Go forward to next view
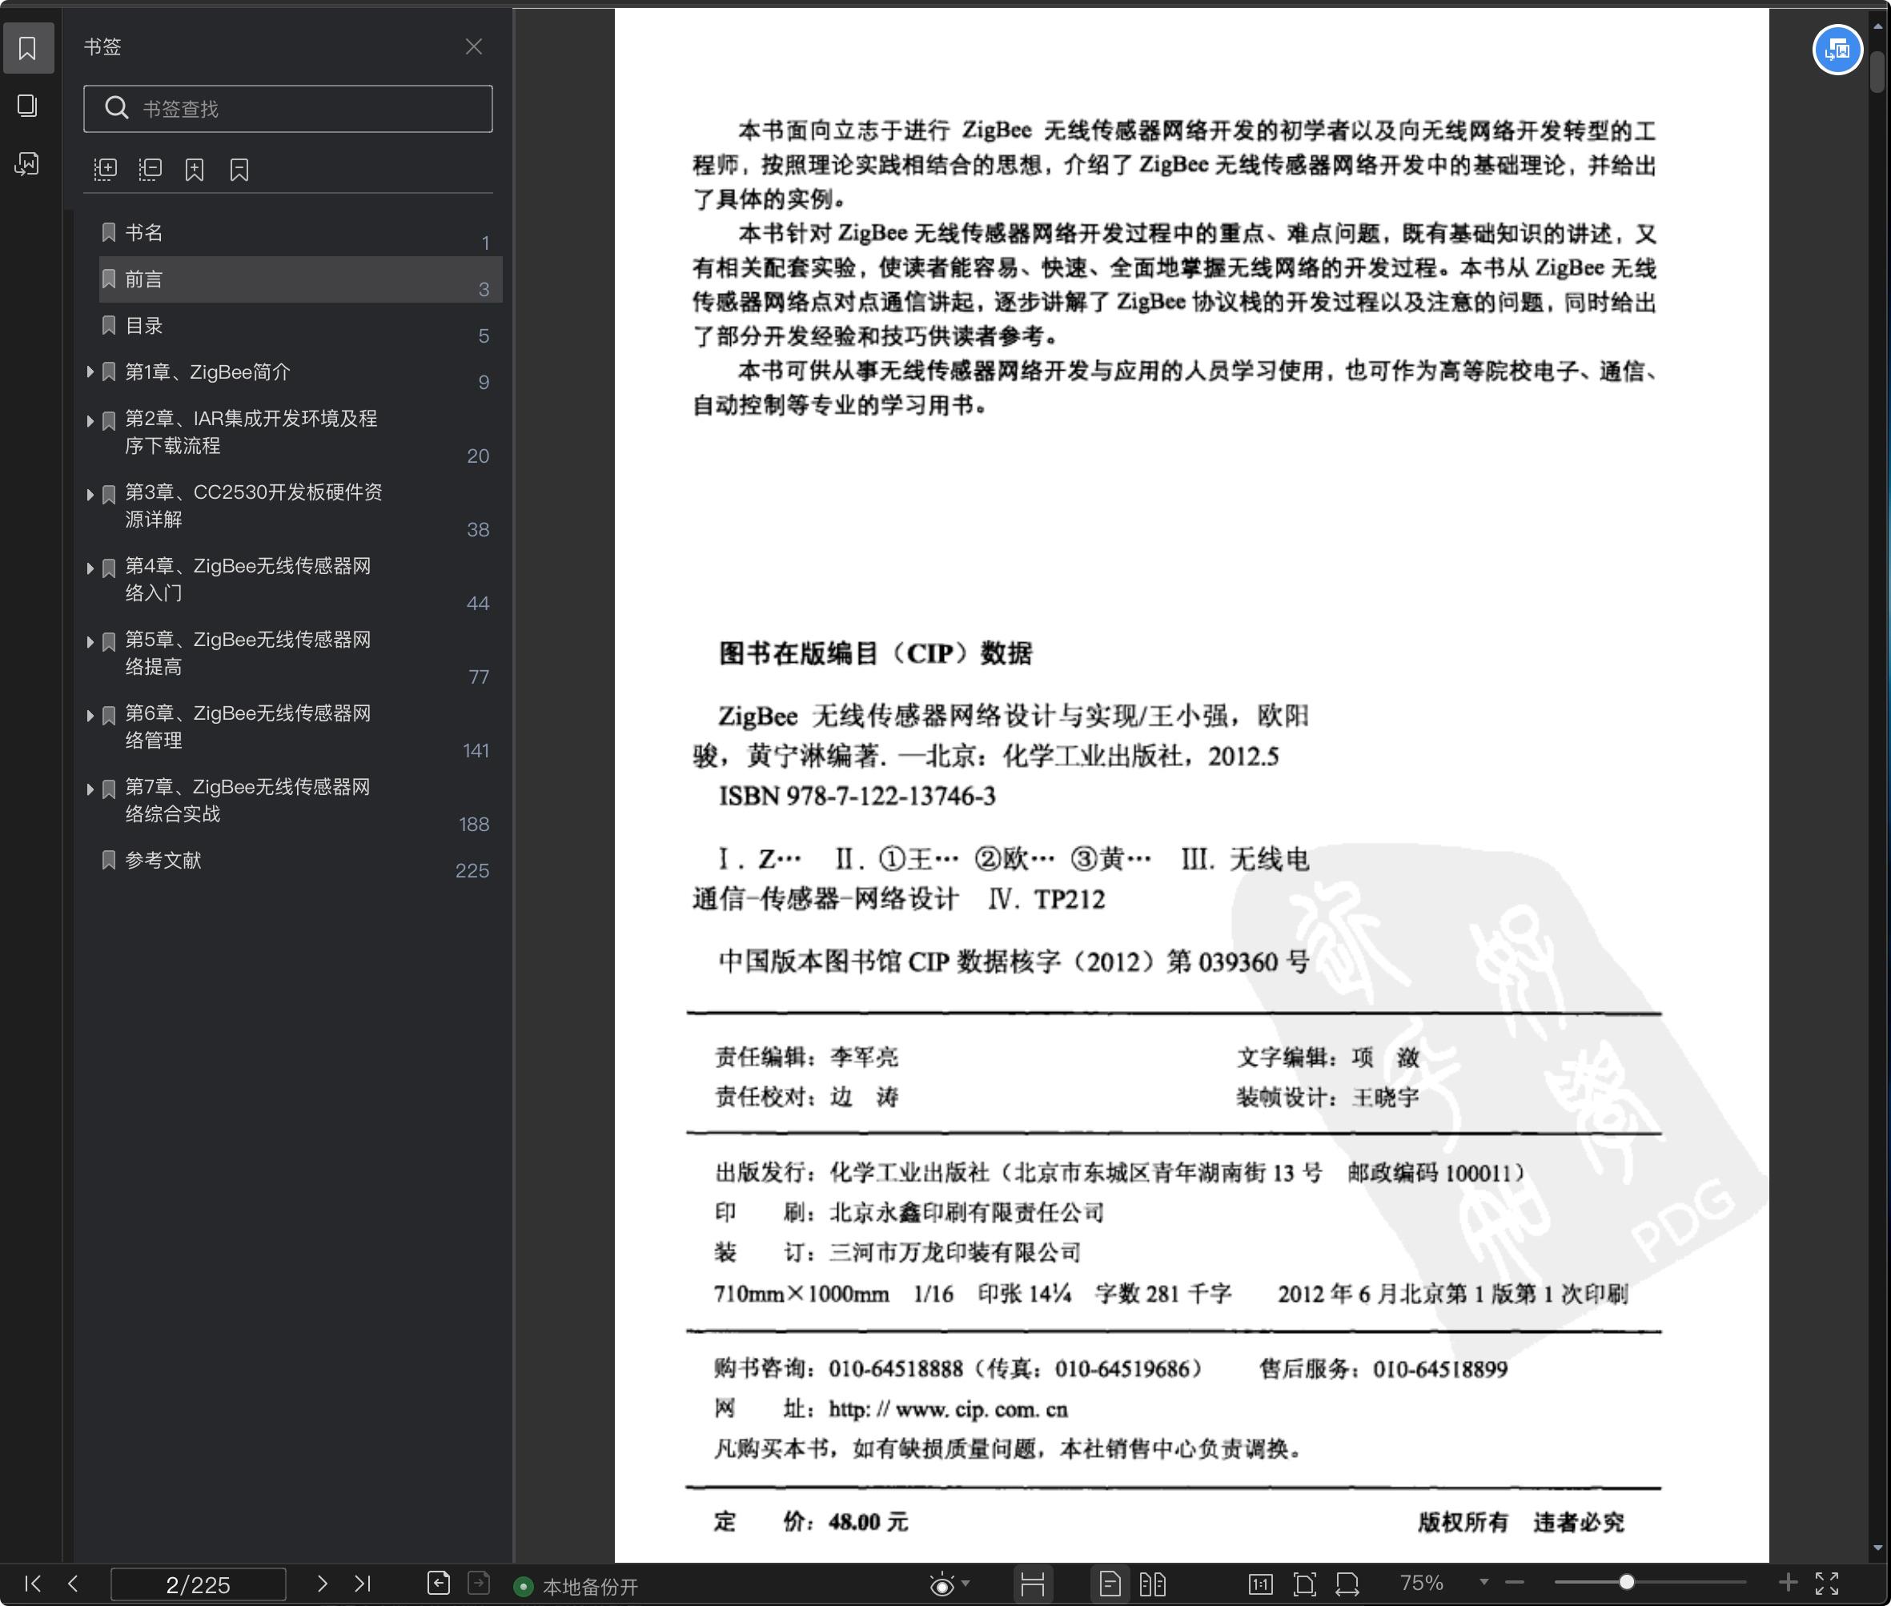Screen dimensions: 1891x1606 [479, 1584]
